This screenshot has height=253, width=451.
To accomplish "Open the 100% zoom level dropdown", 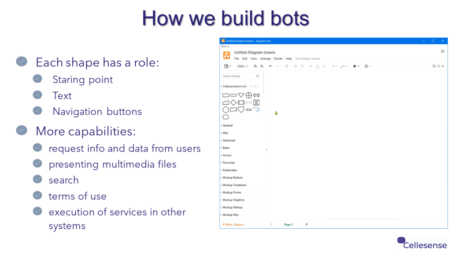I will pos(242,66).
